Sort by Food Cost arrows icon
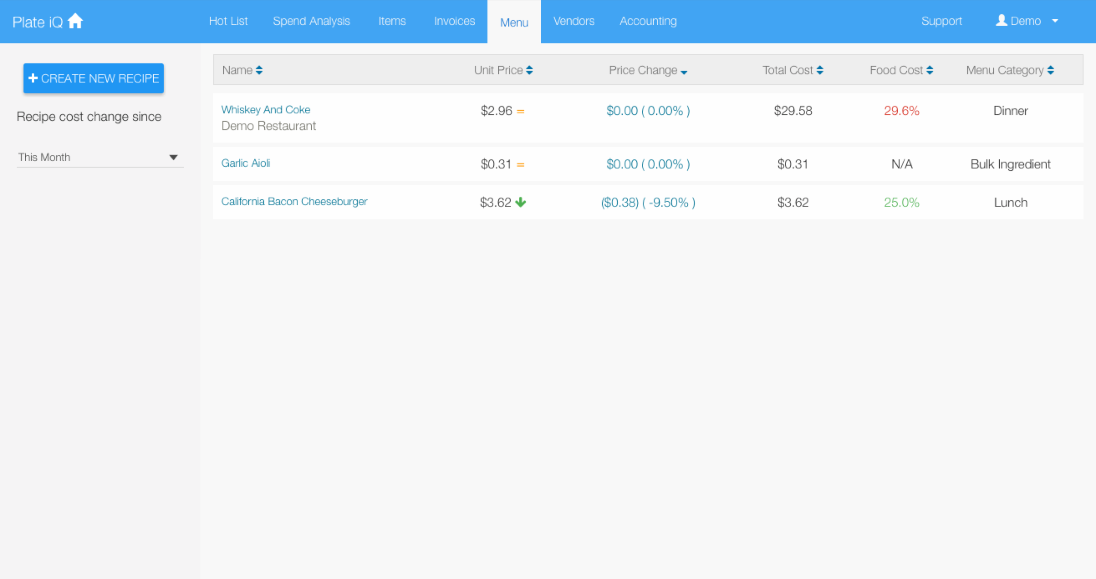 [x=929, y=70]
